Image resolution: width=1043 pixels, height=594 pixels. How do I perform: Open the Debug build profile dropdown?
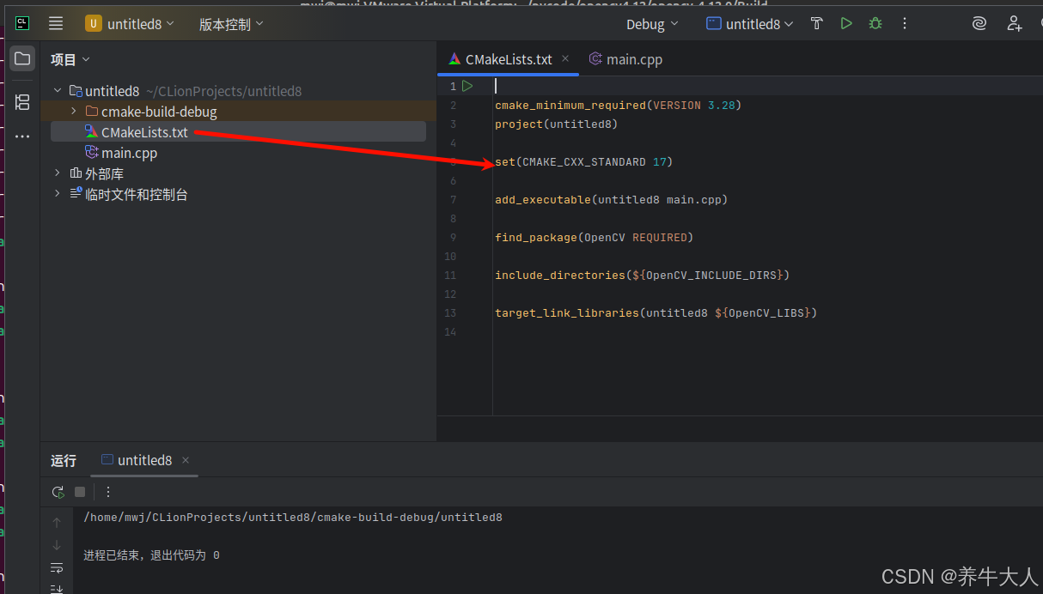point(653,24)
